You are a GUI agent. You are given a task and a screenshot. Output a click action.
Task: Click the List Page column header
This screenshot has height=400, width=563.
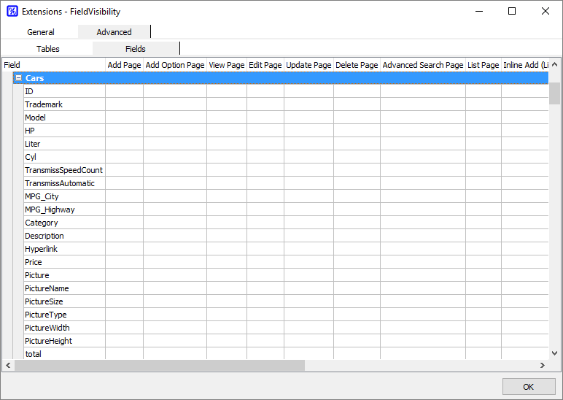[483, 65]
